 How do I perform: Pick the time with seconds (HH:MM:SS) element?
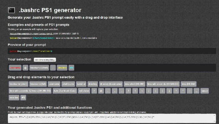[163, 84]
